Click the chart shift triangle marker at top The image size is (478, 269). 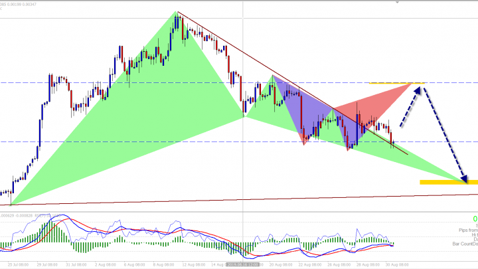[398, 3]
